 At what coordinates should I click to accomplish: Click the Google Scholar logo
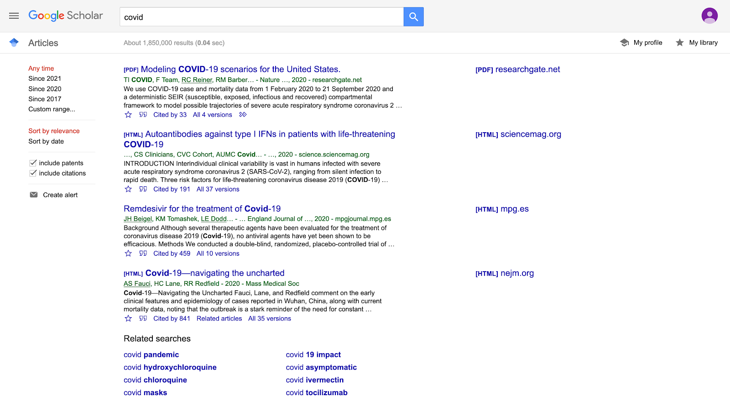tap(66, 15)
